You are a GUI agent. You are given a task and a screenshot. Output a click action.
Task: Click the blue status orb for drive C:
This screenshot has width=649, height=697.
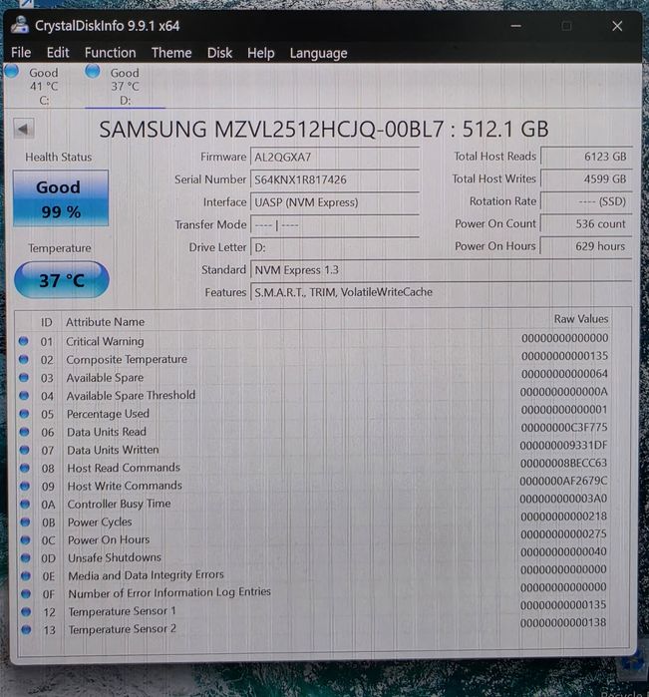tap(11, 70)
